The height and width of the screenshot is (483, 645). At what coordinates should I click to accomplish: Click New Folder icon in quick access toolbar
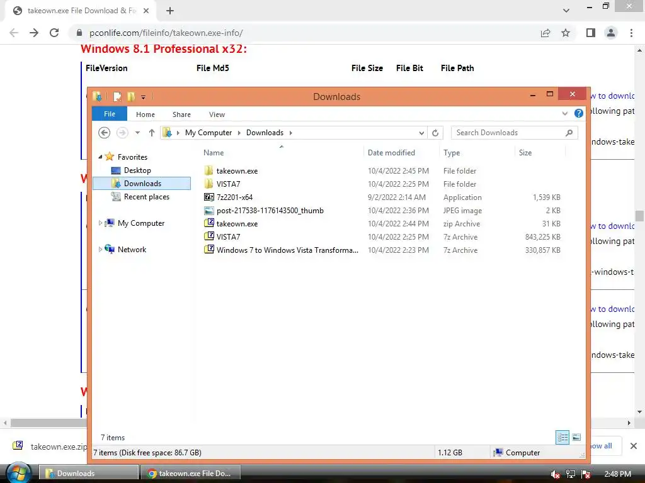[131, 96]
